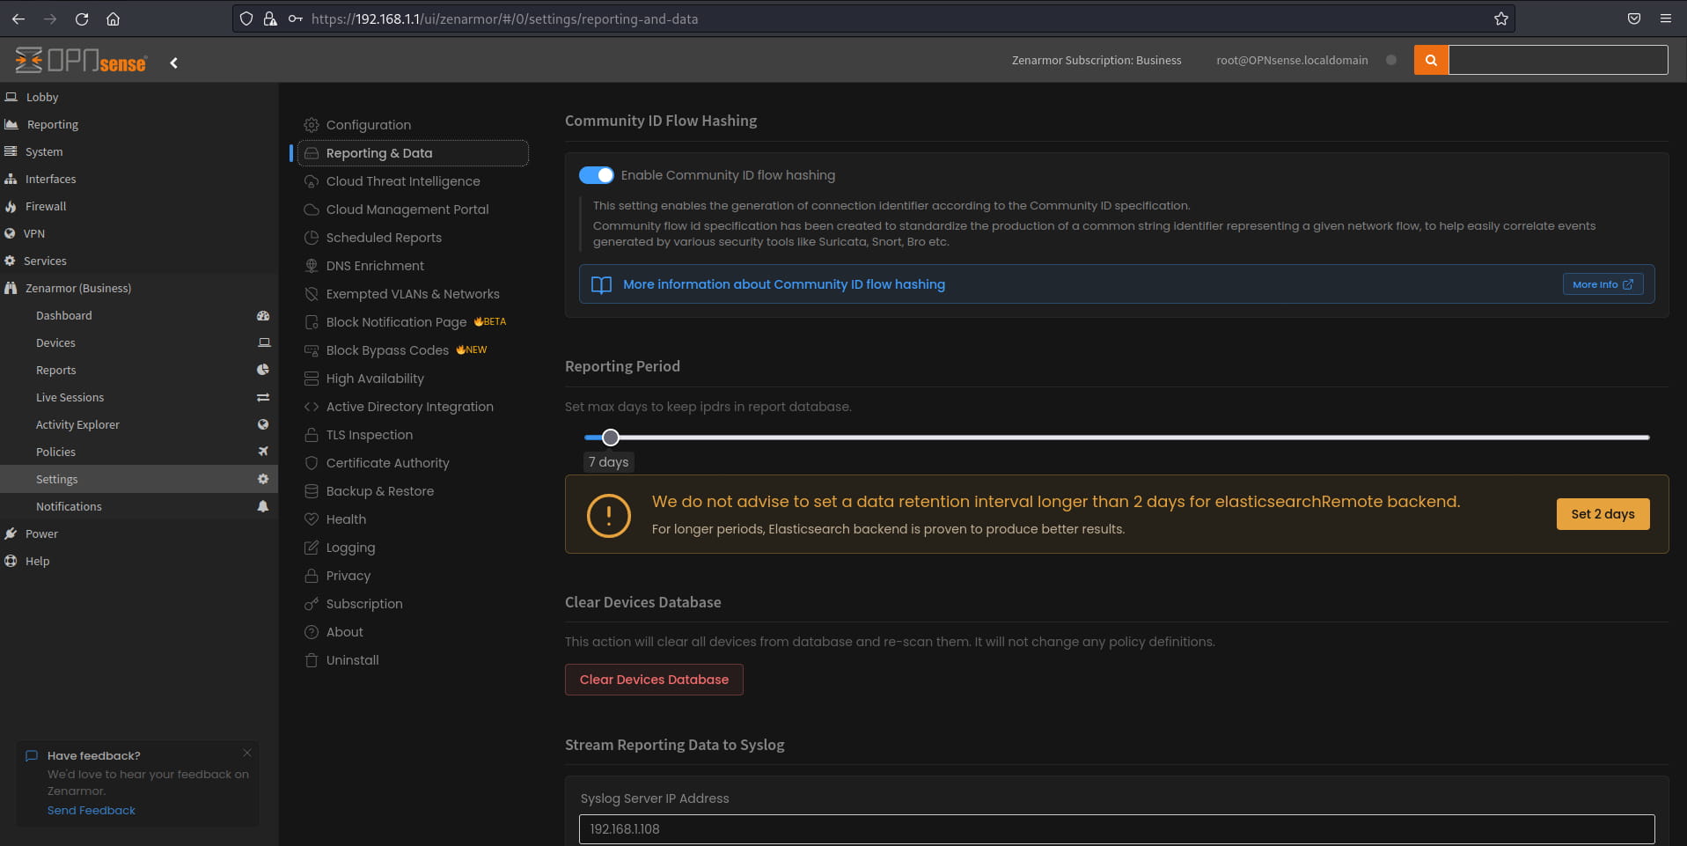Click the Reports pie chart icon
The image size is (1687, 846).
point(262,370)
